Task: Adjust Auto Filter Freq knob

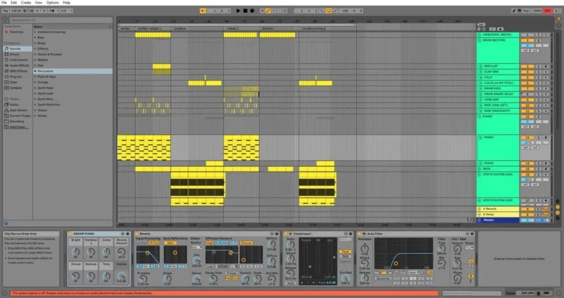Action: click(441, 248)
